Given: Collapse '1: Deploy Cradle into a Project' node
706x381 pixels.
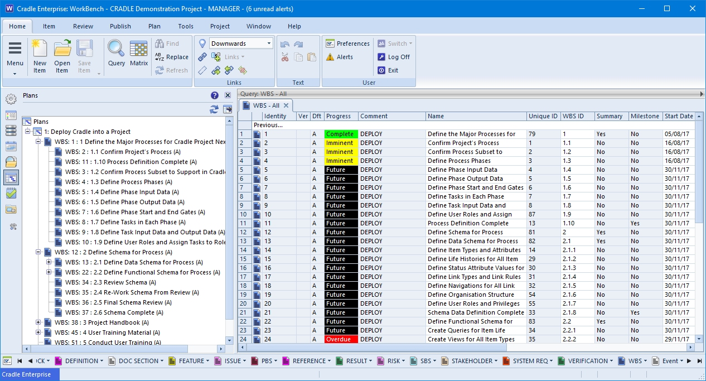Looking at the screenshot, I should 27,132.
